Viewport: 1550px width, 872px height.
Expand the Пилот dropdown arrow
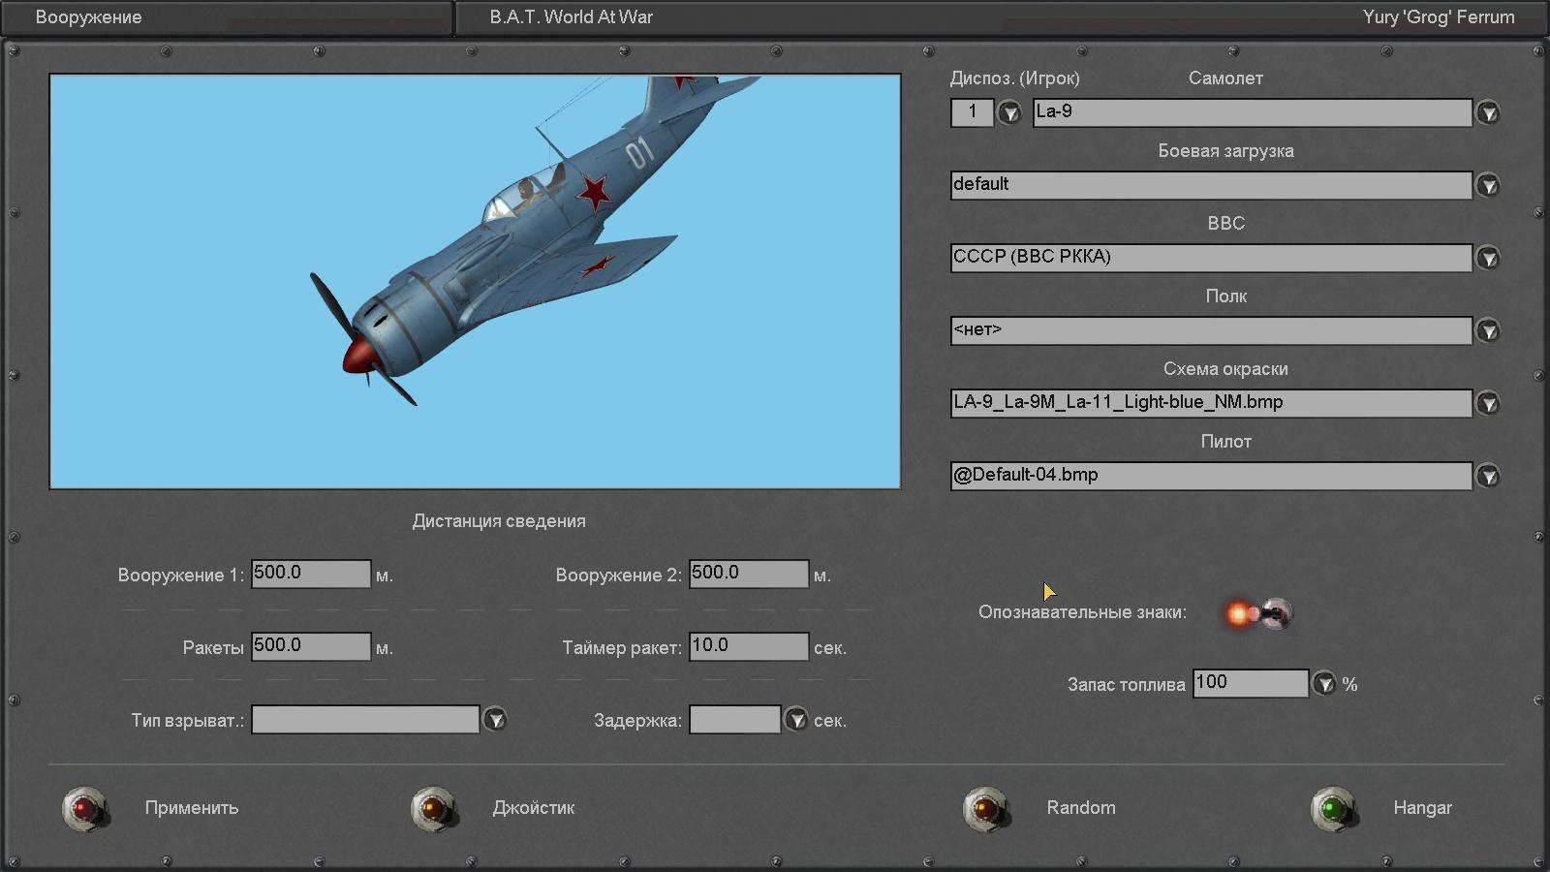[x=1488, y=476]
